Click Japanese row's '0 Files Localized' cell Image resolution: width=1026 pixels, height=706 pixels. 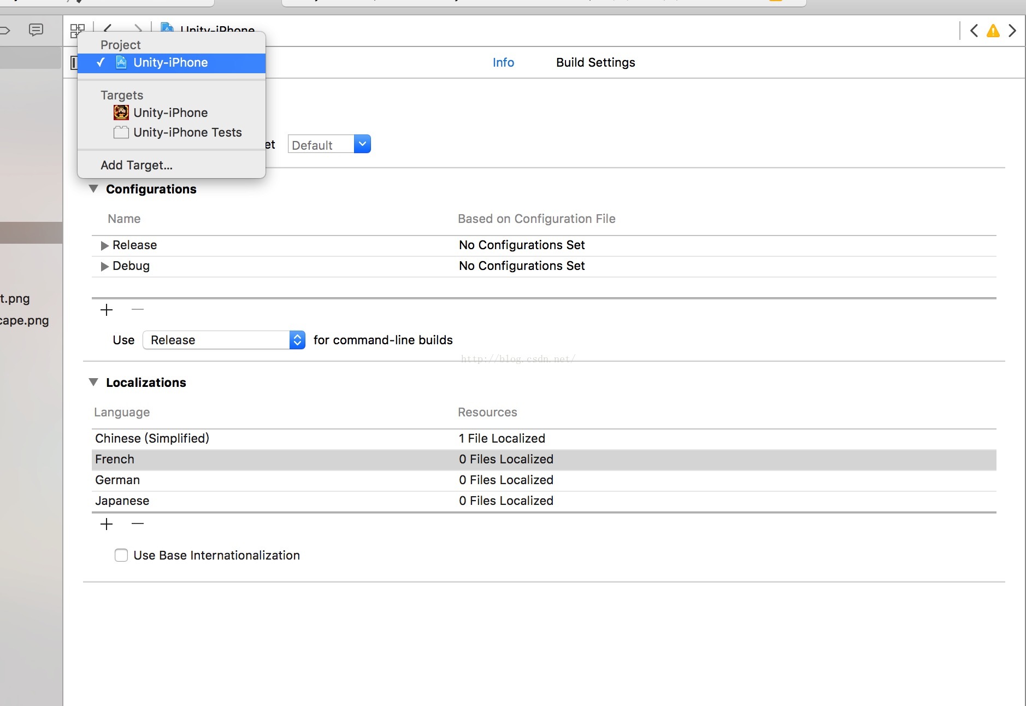coord(506,501)
